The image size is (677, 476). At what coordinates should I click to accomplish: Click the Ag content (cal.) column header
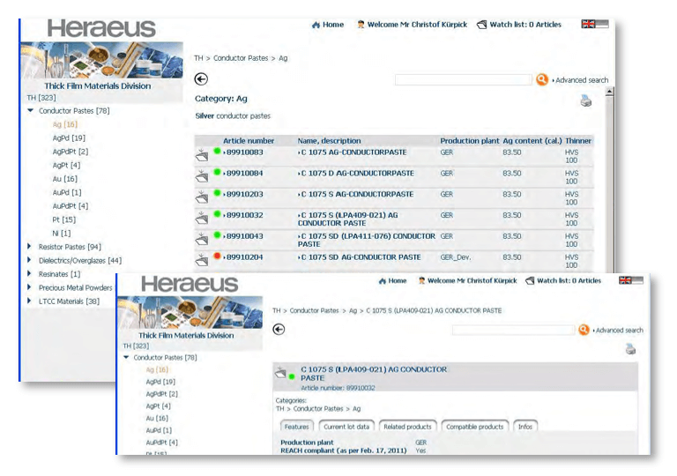click(532, 141)
